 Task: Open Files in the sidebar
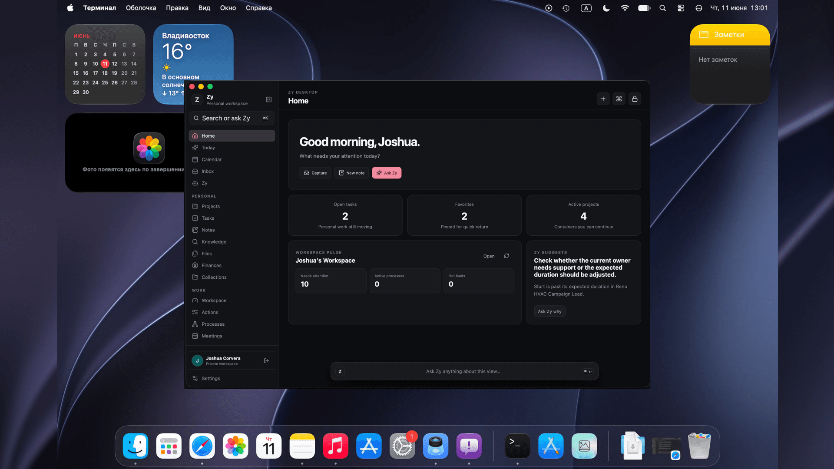tap(232, 254)
